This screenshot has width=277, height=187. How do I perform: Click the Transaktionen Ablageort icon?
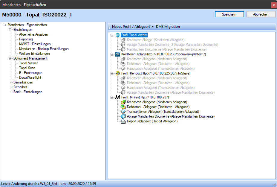123,112
